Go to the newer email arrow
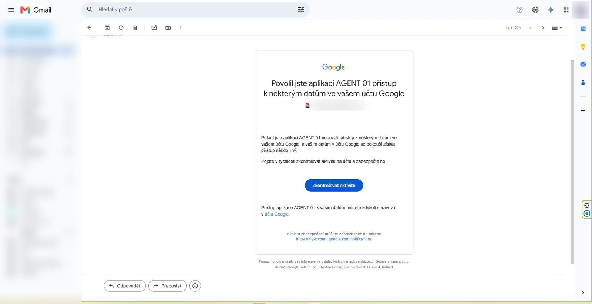 (530, 28)
